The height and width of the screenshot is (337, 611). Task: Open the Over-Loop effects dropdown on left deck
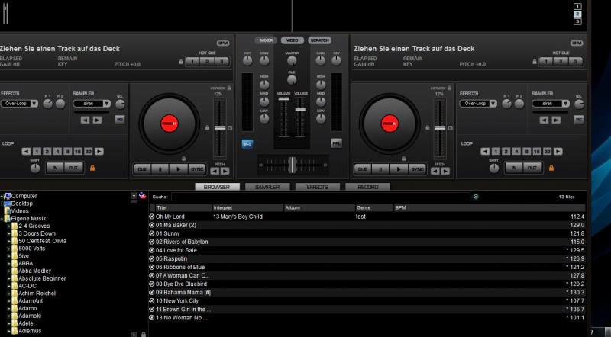pyautogui.click(x=19, y=103)
